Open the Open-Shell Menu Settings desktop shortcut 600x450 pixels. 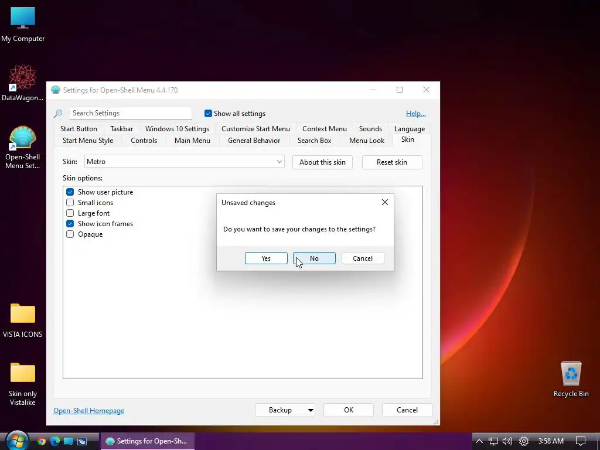pos(23,147)
